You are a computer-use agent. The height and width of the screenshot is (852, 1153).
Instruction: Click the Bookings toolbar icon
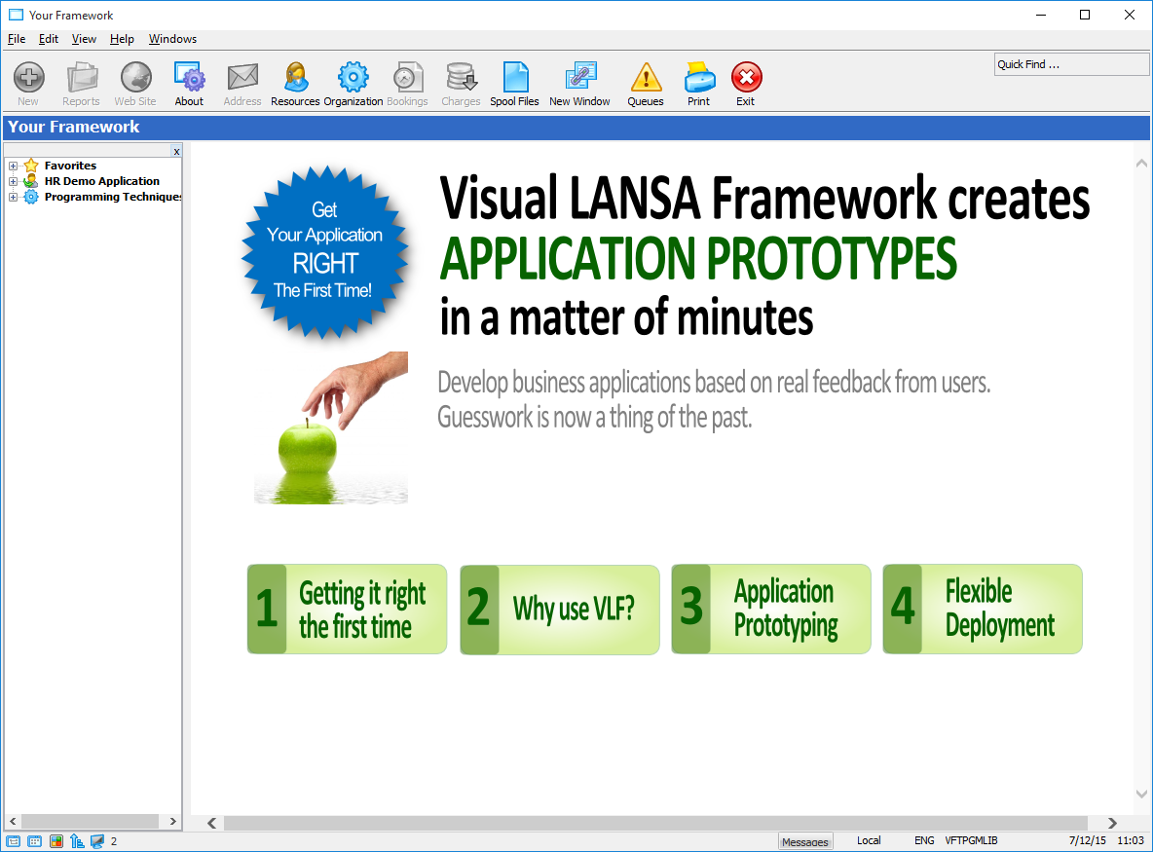pos(407,77)
